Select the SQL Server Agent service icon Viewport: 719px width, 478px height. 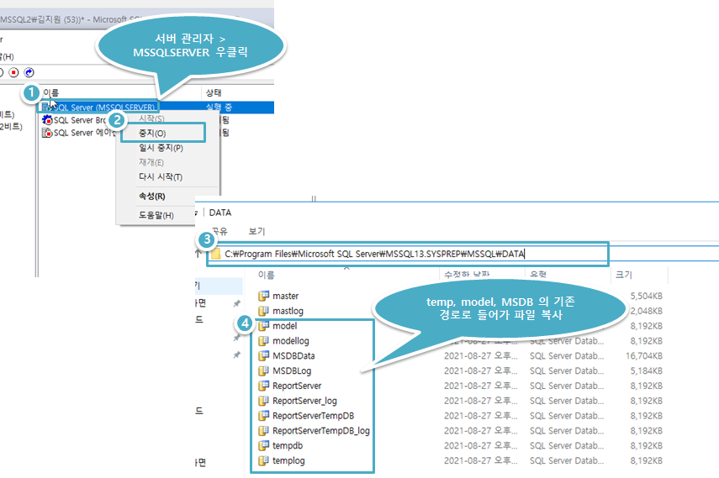pos(47,133)
